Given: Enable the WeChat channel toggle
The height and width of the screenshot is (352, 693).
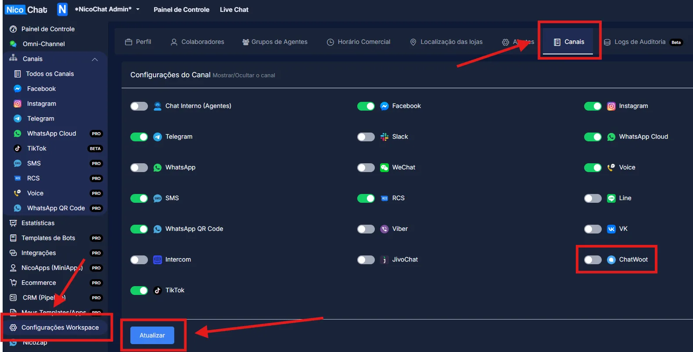Looking at the screenshot, I should pos(366,168).
